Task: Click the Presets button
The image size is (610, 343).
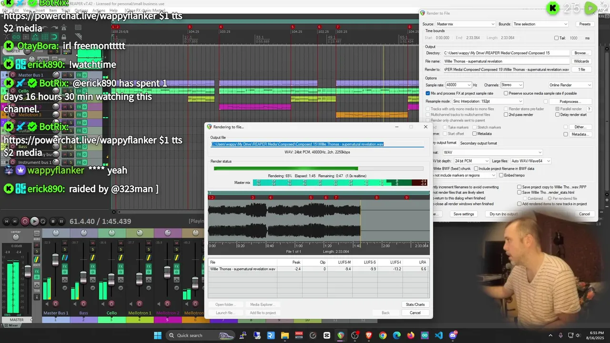Action: pos(585,24)
